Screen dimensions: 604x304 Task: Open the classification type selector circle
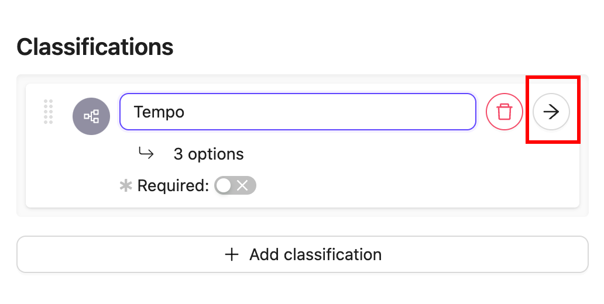[91, 116]
